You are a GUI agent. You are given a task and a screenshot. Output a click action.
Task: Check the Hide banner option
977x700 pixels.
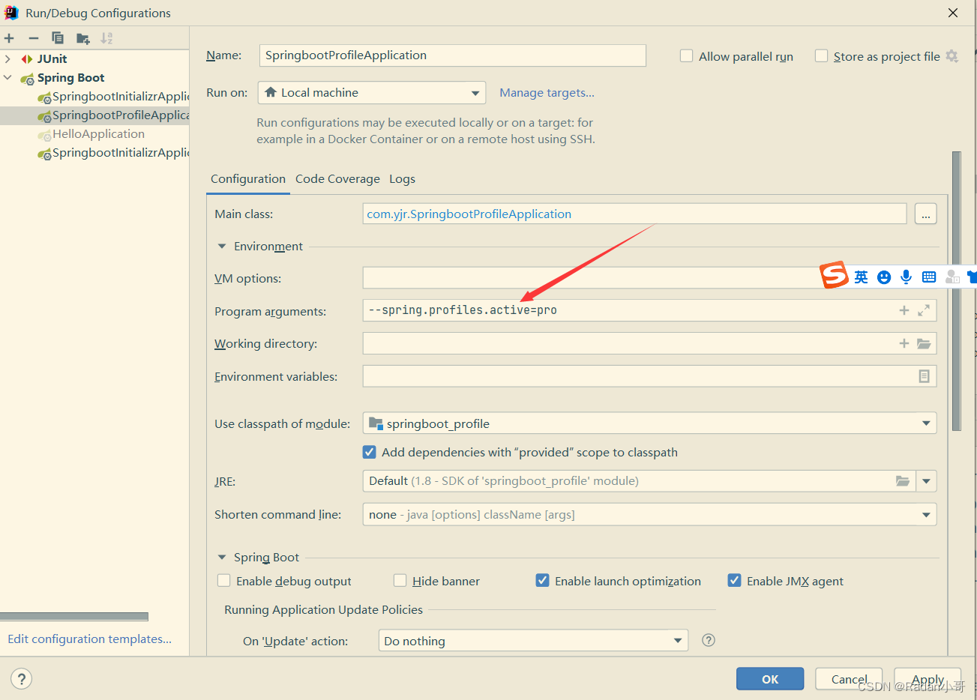click(x=400, y=581)
